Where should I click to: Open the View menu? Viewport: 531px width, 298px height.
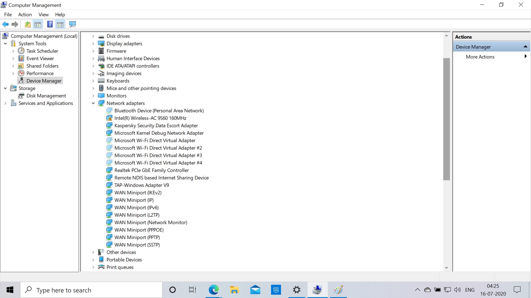coord(43,15)
